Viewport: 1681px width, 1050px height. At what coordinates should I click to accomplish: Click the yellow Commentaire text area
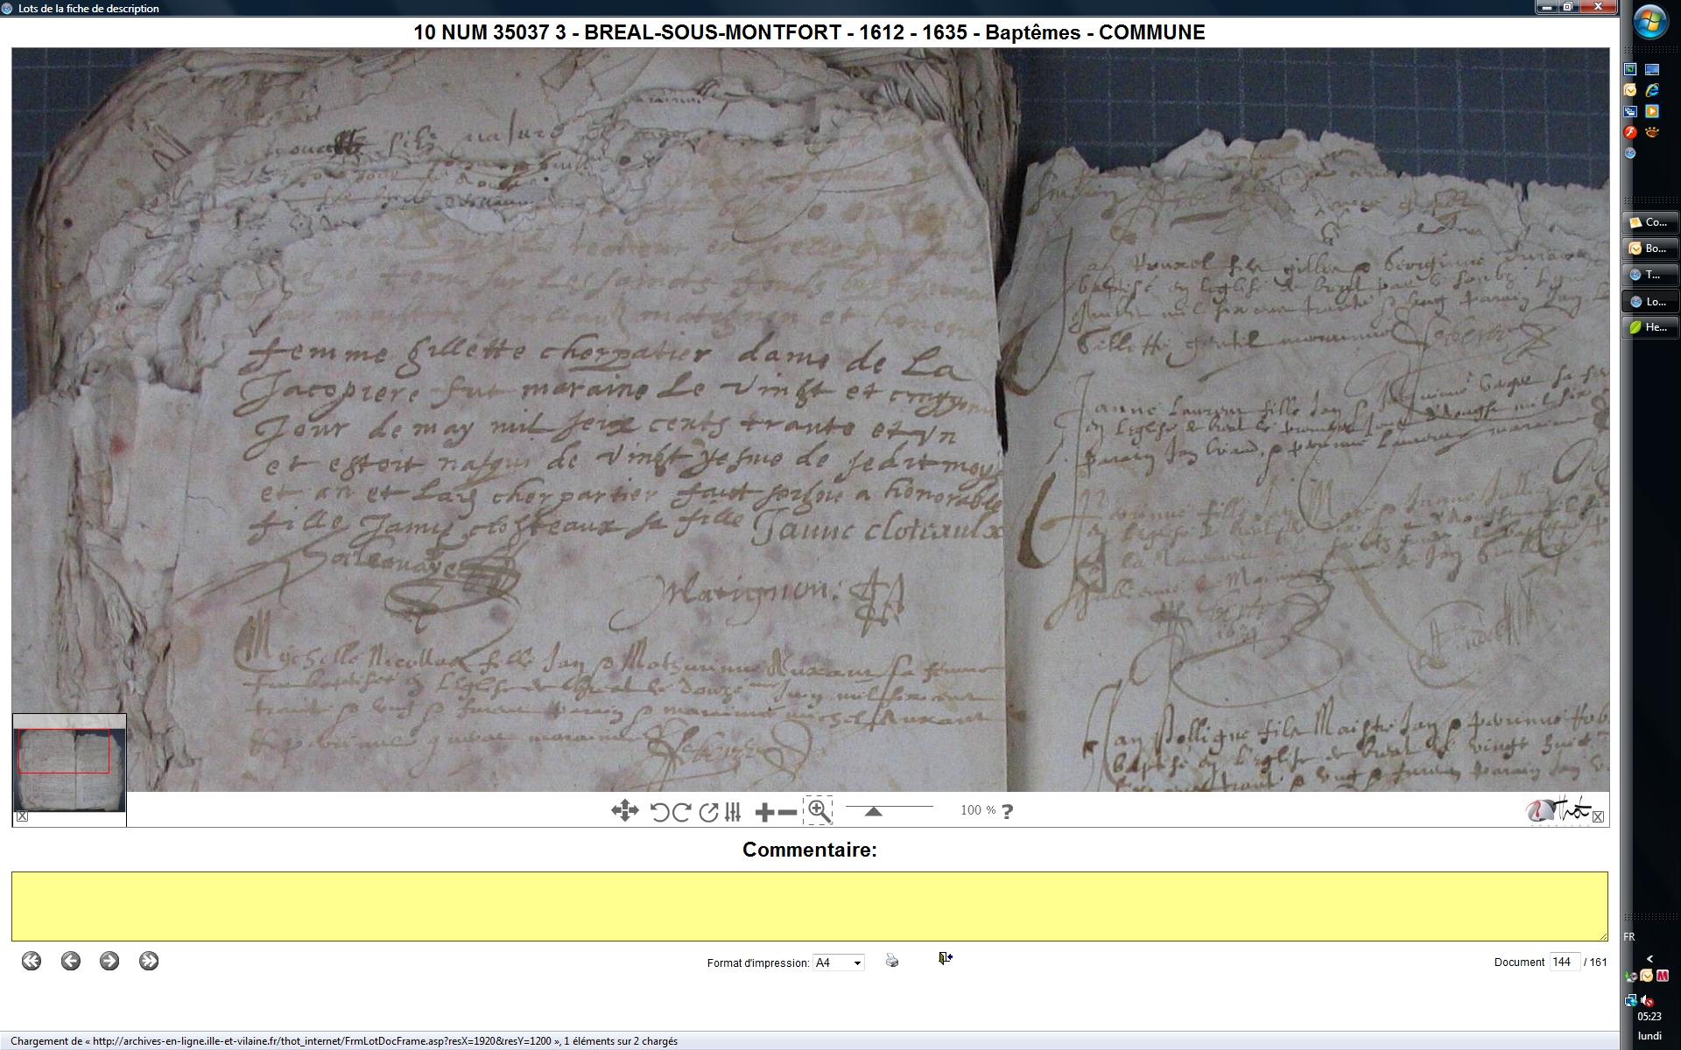(x=809, y=906)
